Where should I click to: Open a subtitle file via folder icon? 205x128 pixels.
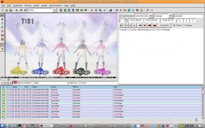6,10
